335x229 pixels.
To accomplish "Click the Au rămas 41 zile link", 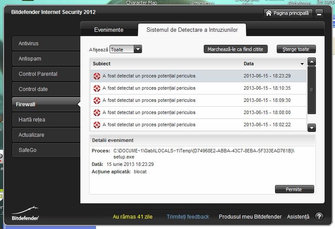I will point(133,216).
